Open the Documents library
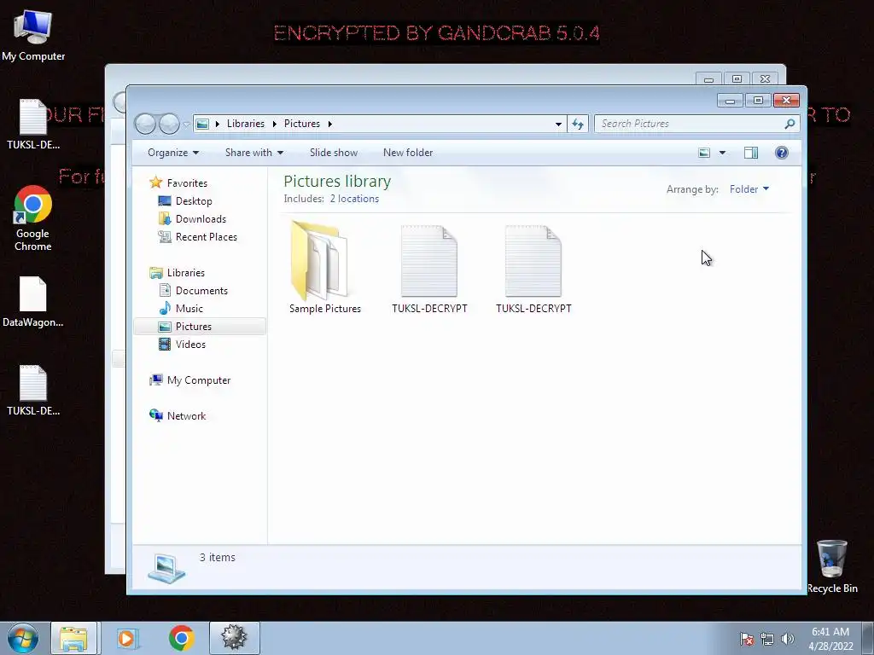Image resolution: width=874 pixels, height=655 pixels. point(201,290)
